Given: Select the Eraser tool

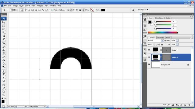Looking at the screenshot, I should (x=4, y=57).
